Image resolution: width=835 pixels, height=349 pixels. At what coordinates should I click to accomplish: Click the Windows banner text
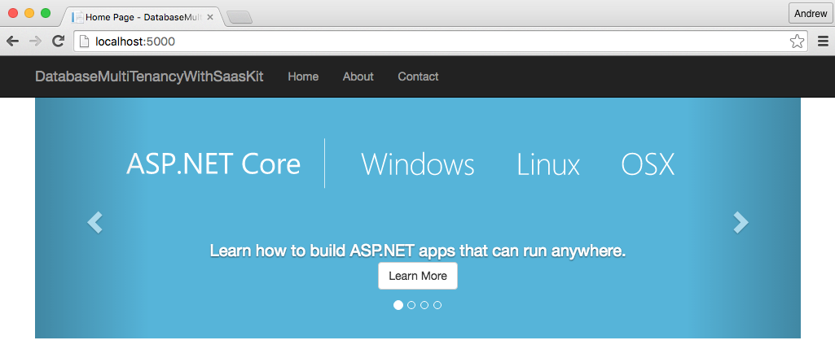coord(417,164)
